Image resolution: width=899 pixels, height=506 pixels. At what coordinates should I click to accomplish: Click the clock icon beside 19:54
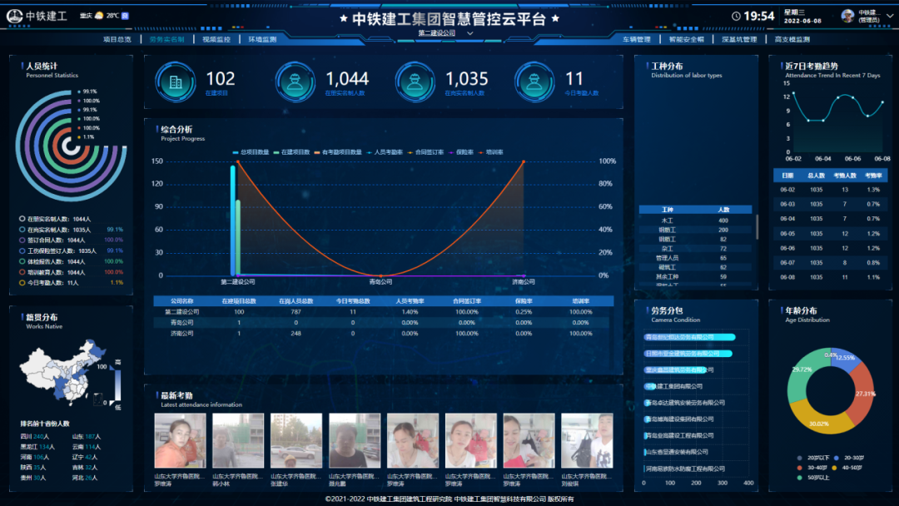(x=736, y=16)
